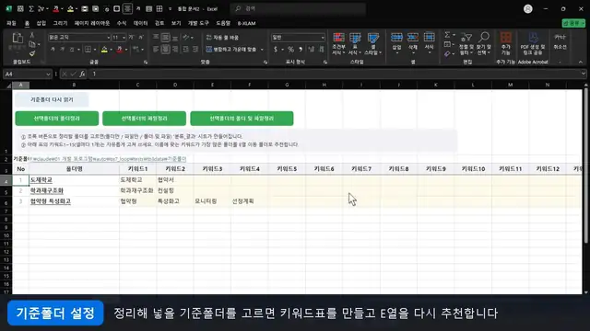The width and height of the screenshot is (590, 331).
Task: Expand the formula bar chevron
Action: click(583, 74)
